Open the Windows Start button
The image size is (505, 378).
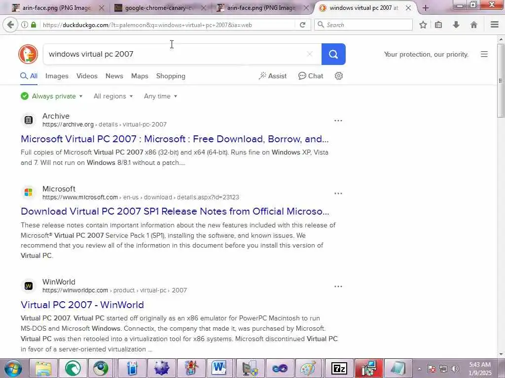tap(13, 368)
